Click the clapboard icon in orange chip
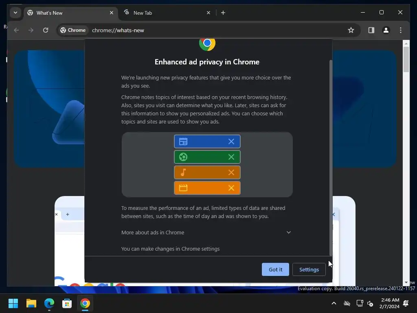Image resolution: width=417 pixels, height=313 pixels. (x=183, y=188)
